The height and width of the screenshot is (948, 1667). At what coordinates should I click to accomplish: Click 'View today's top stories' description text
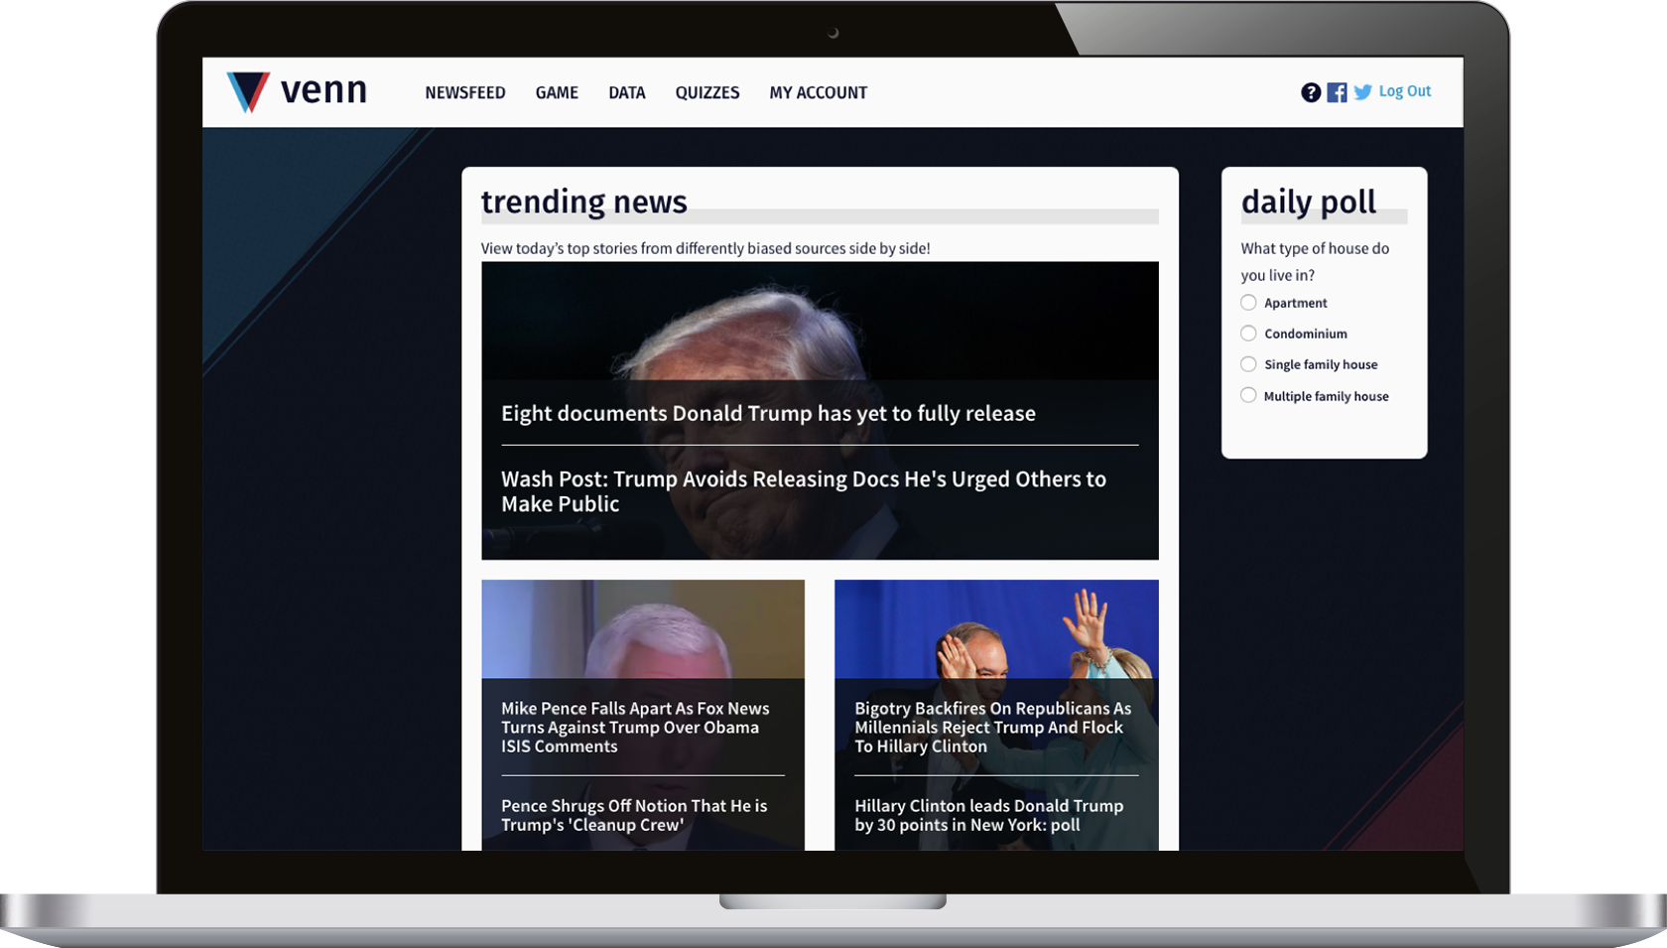tap(705, 248)
